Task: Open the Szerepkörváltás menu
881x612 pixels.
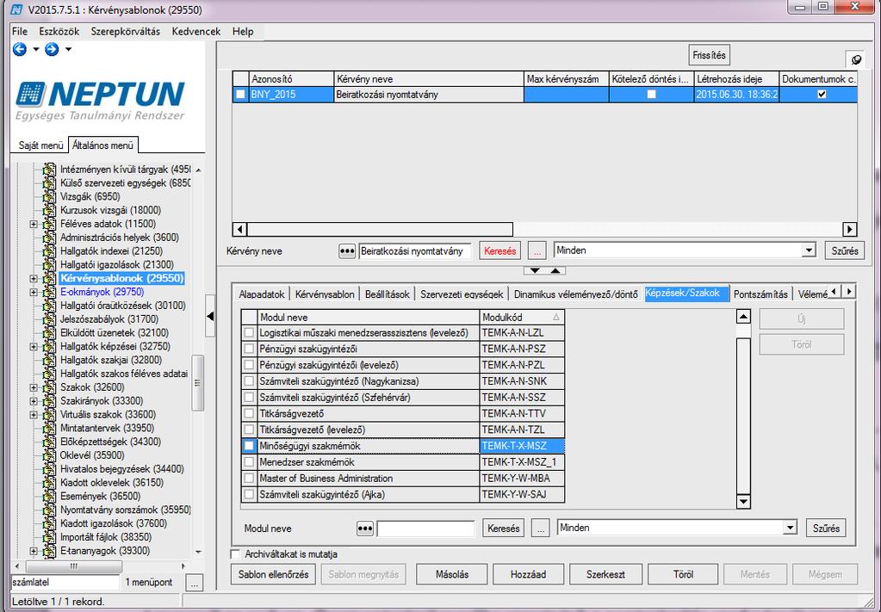Action: (125, 32)
